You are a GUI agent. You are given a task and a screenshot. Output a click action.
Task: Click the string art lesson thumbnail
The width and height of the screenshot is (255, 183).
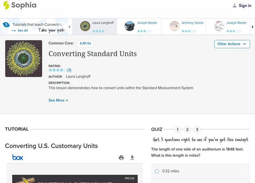point(24,58)
